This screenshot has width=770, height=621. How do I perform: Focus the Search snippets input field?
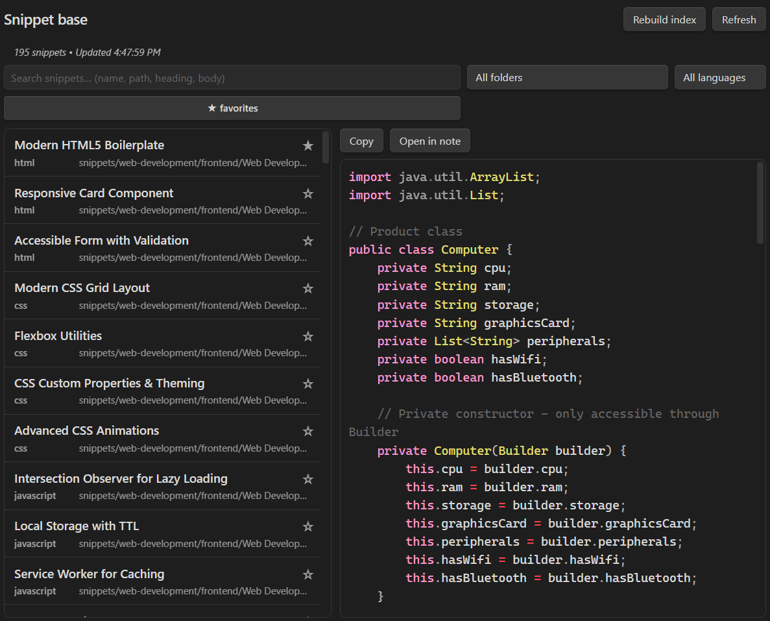[232, 78]
